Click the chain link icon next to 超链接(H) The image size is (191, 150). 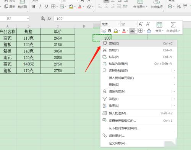coord(105,136)
